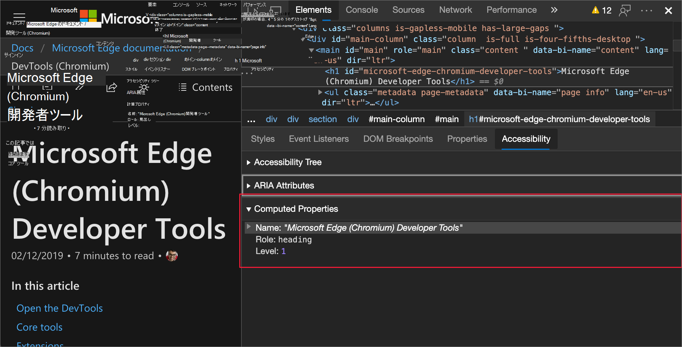The image size is (682, 347).
Task: Click the DOM tree left-margin ellipsis
Action: [x=247, y=73]
